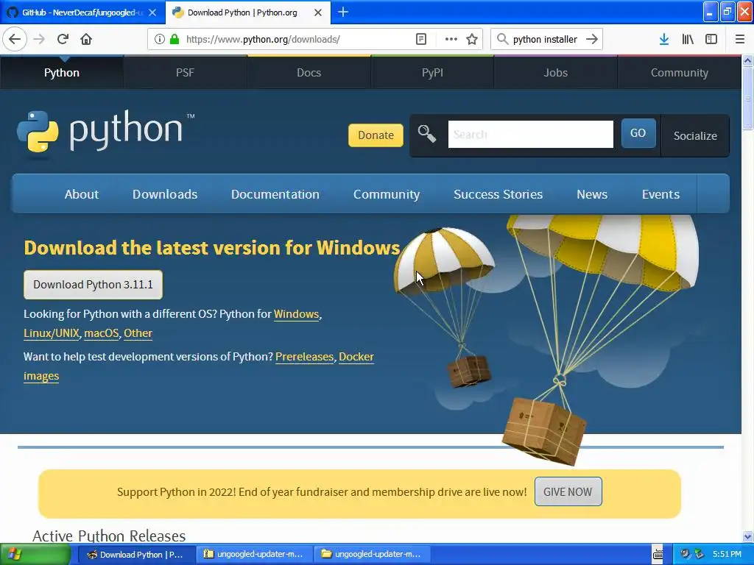Follow the Linux/UNIX link
Screen dimensions: 754x565
pos(52,333)
